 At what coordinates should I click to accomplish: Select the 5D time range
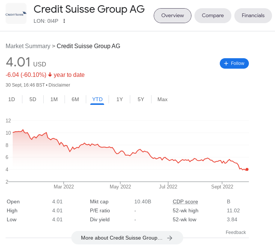[33, 99]
